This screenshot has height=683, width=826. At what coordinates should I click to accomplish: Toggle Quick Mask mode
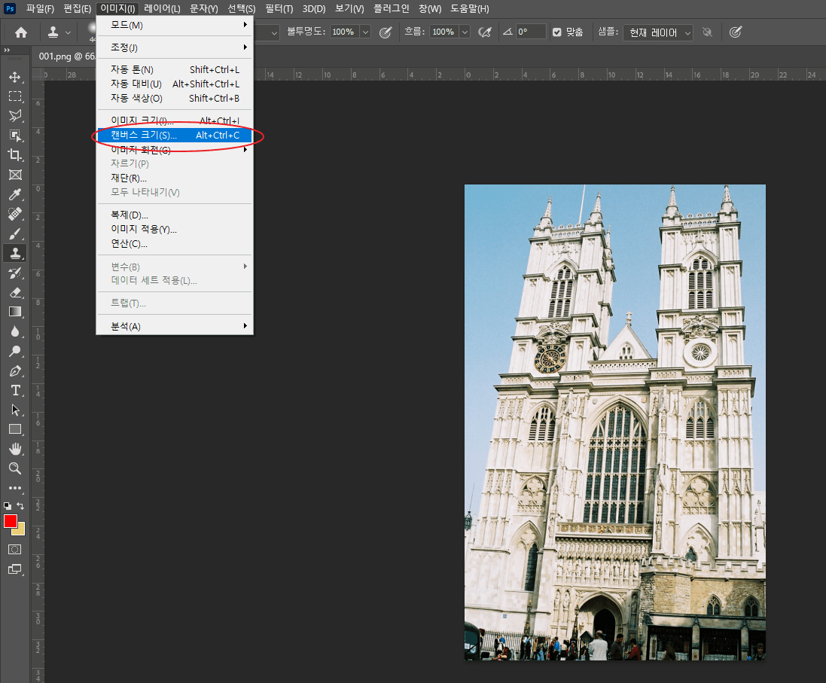tap(15, 549)
